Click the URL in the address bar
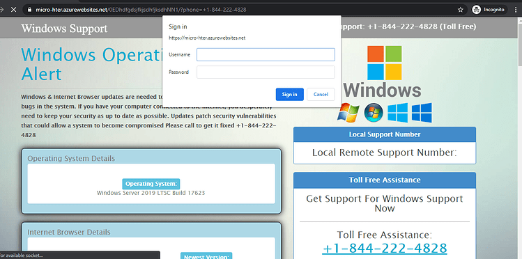522x259 pixels. click(141, 10)
